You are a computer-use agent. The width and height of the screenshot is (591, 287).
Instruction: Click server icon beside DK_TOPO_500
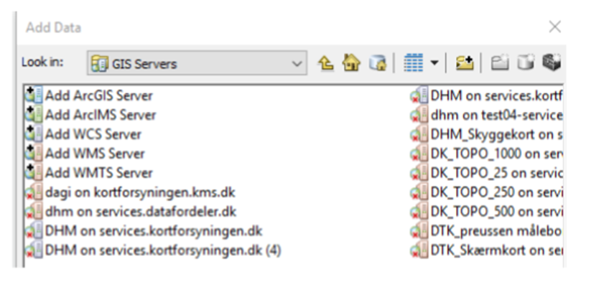point(419,211)
